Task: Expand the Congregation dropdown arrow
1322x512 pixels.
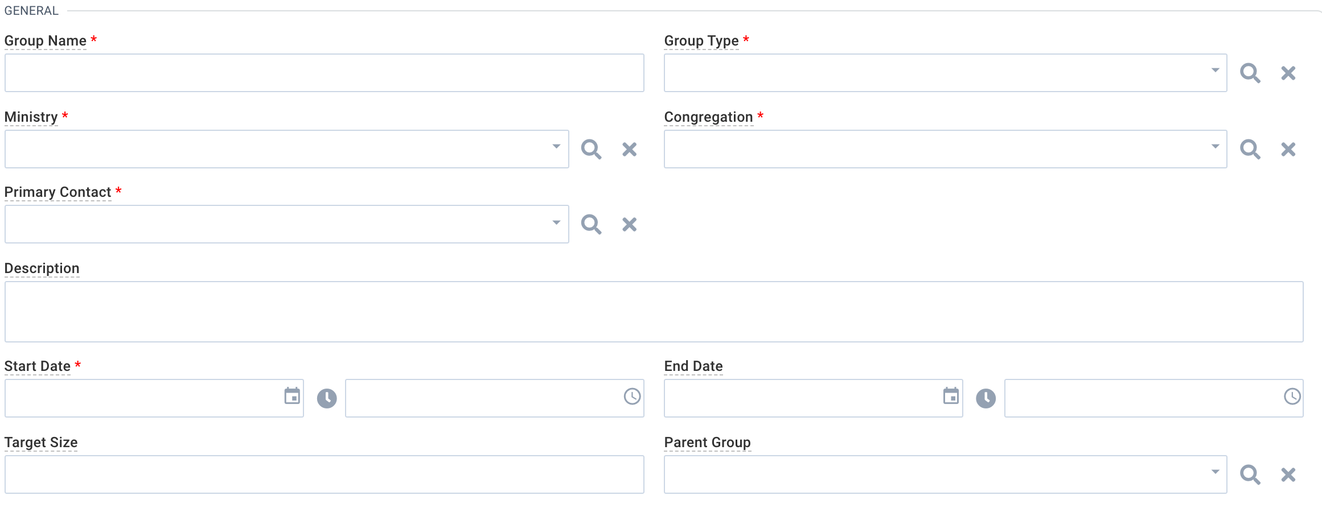Action: coord(1215,146)
